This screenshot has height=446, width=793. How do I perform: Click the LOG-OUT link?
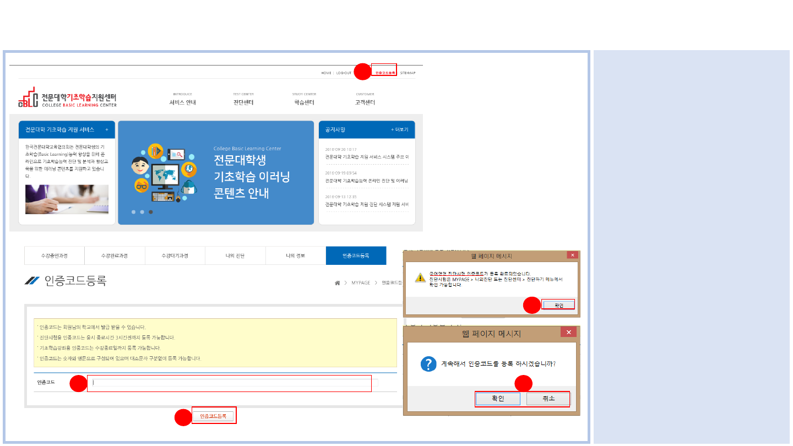[x=344, y=73]
